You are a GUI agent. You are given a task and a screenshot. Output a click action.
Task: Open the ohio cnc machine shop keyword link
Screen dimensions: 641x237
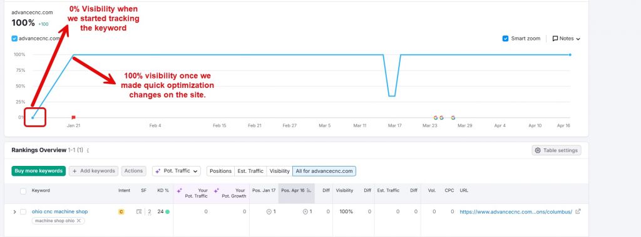(59, 212)
